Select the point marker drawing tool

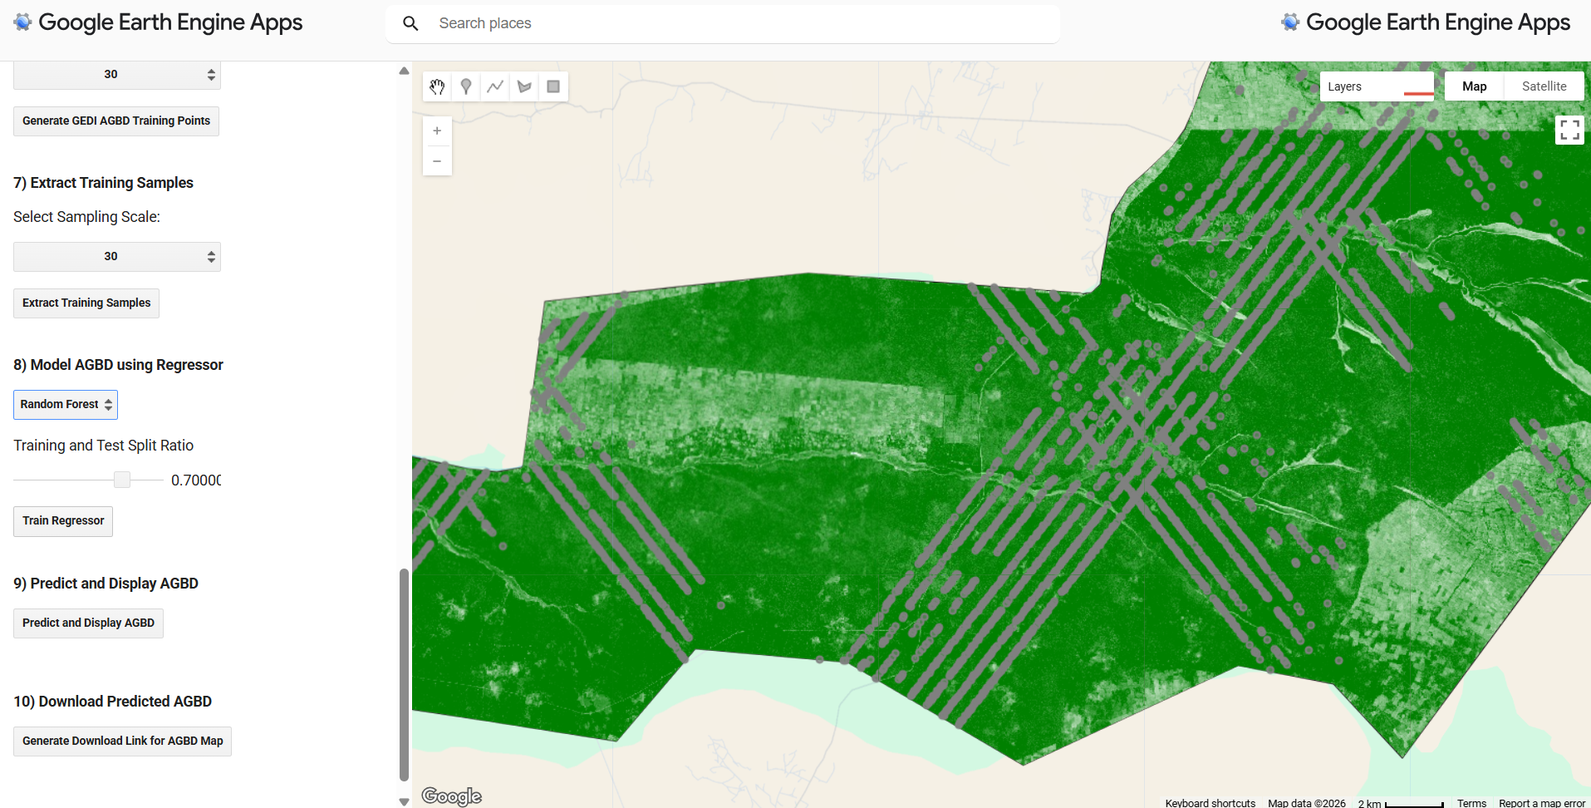(x=465, y=86)
